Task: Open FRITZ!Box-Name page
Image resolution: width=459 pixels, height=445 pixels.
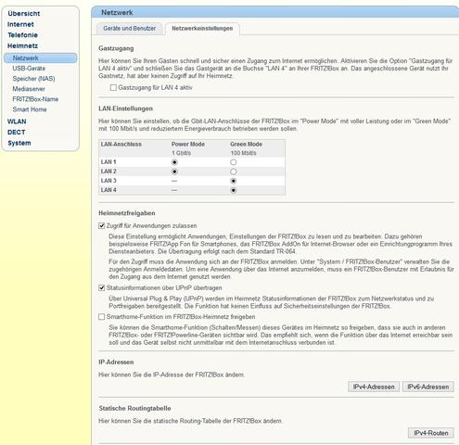Action: (x=35, y=99)
